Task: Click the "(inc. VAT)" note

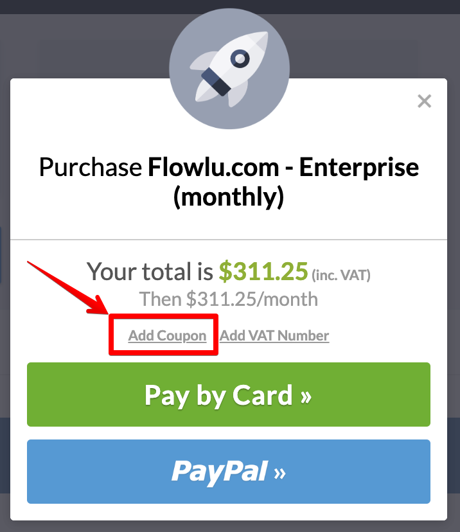Action: pos(341,275)
